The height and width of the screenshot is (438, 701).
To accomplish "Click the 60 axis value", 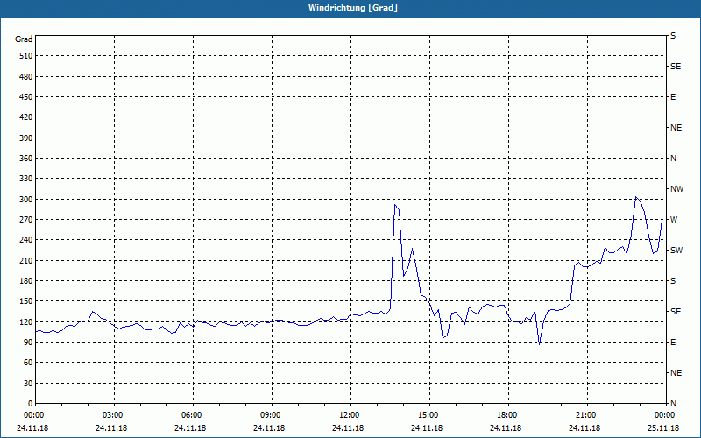I will pyautogui.click(x=28, y=363).
